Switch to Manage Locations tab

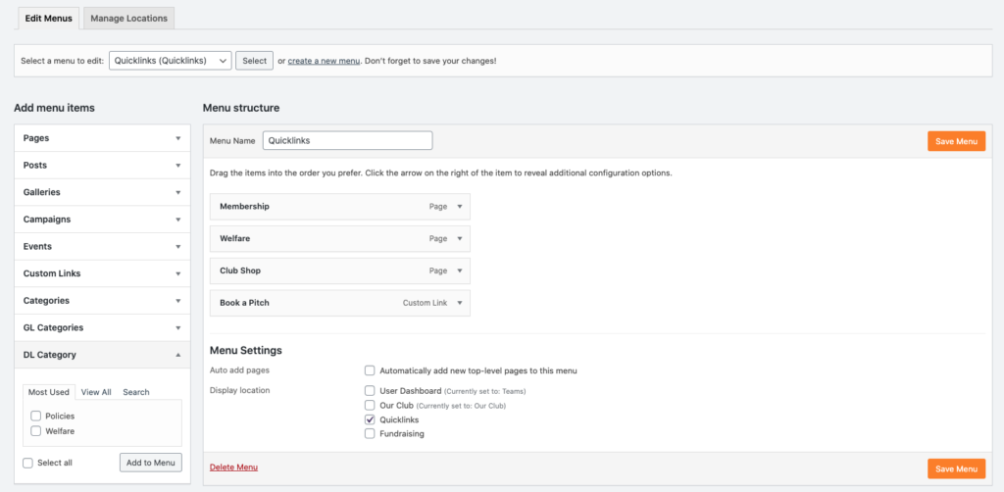tap(128, 19)
